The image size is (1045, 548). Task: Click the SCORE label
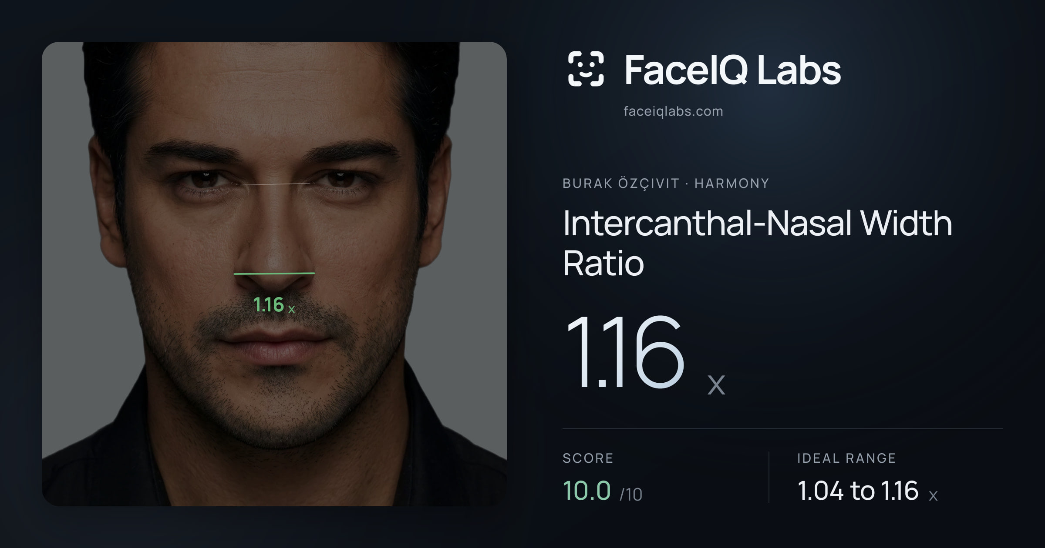tap(588, 458)
